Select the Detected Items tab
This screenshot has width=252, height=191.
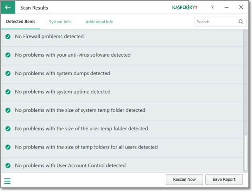20,22
